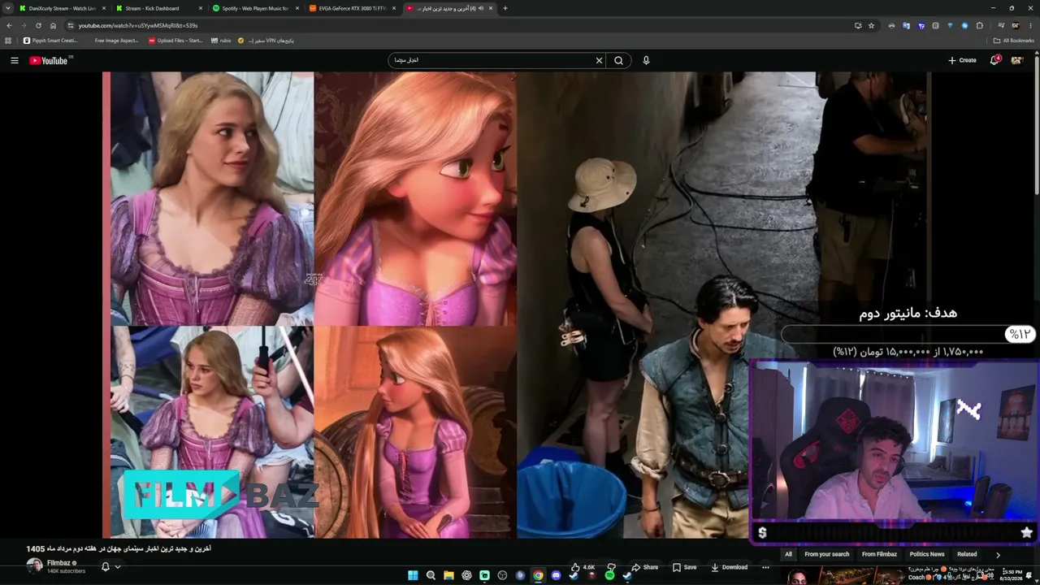Viewport: 1040px width, 585px height.
Task: Open Windows taskbar search
Action: coord(431,575)
